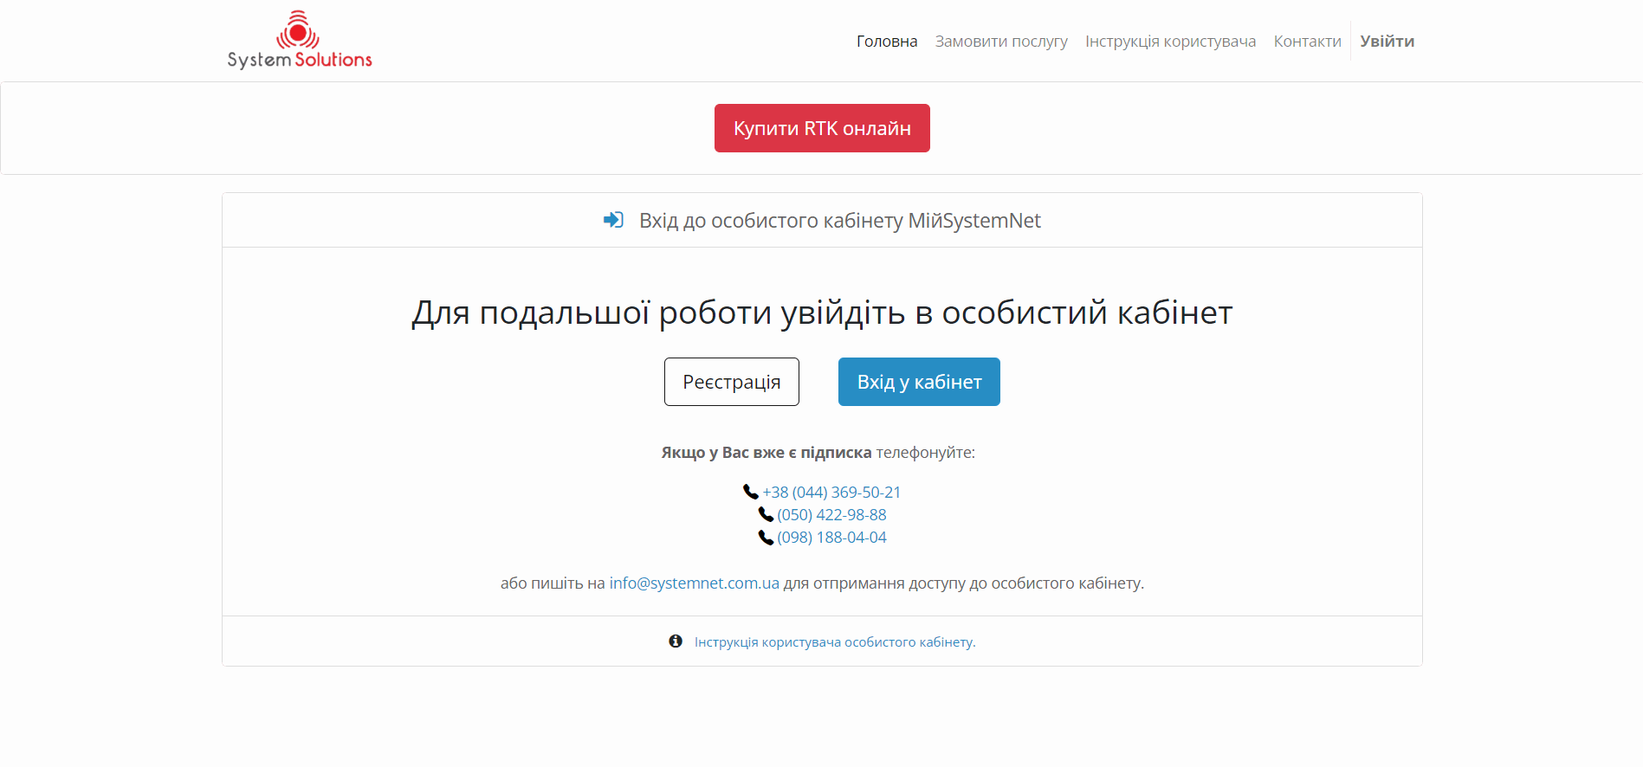This screenshot has width=1643, height=767.
Task: Open the info@systemnet.com.ua email link
Action: (x=694, y=583)
